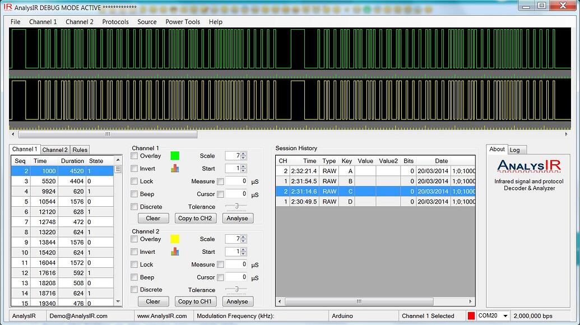This screenshot has width=580, height=325.
Task: Click Channel 1 histogram chart icon
Action: point(175,168)
